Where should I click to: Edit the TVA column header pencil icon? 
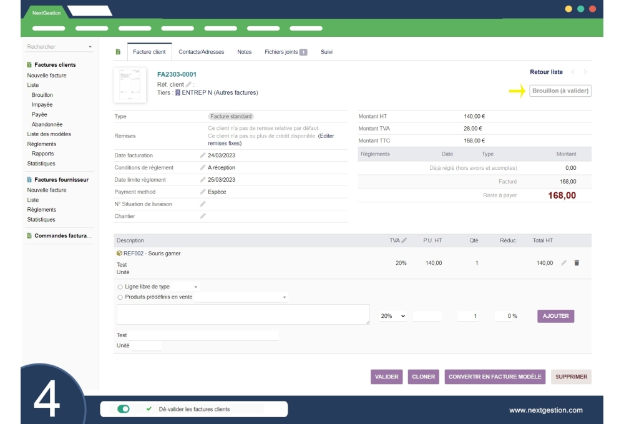[403, 241]
